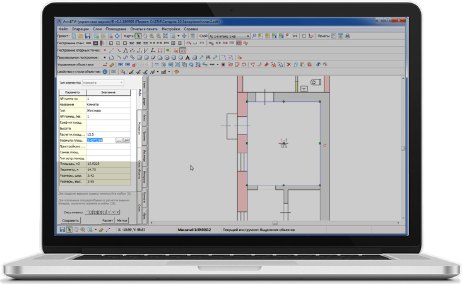Open the Слои menu
462x284 pixels.
tap(97, 29)
